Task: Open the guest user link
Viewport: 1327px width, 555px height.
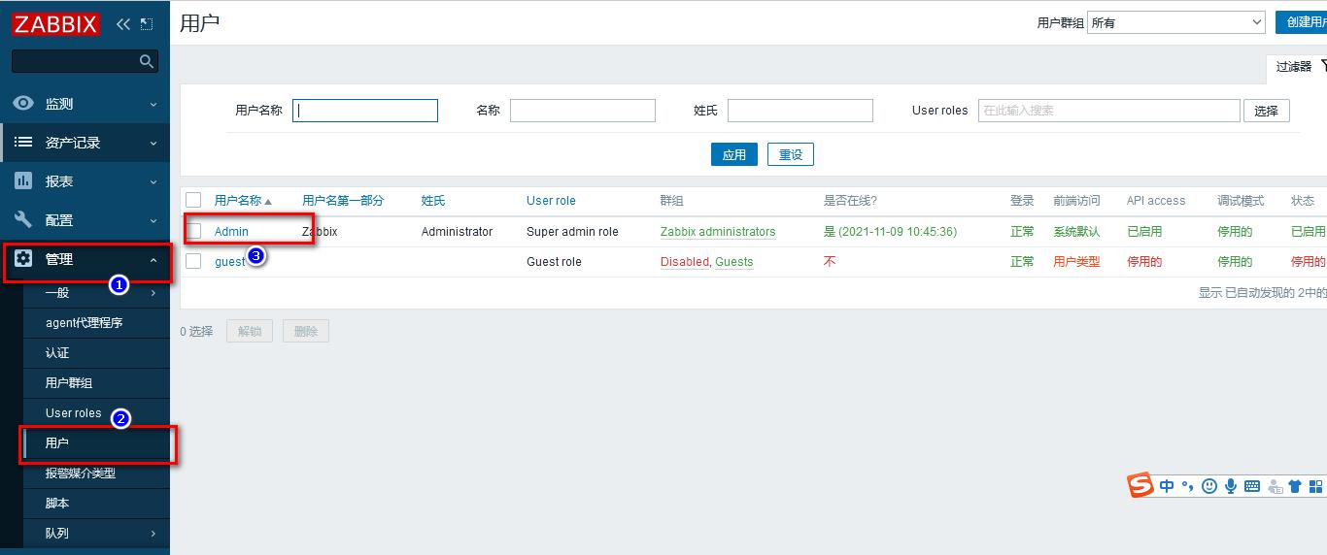Action: click(230, 262)
